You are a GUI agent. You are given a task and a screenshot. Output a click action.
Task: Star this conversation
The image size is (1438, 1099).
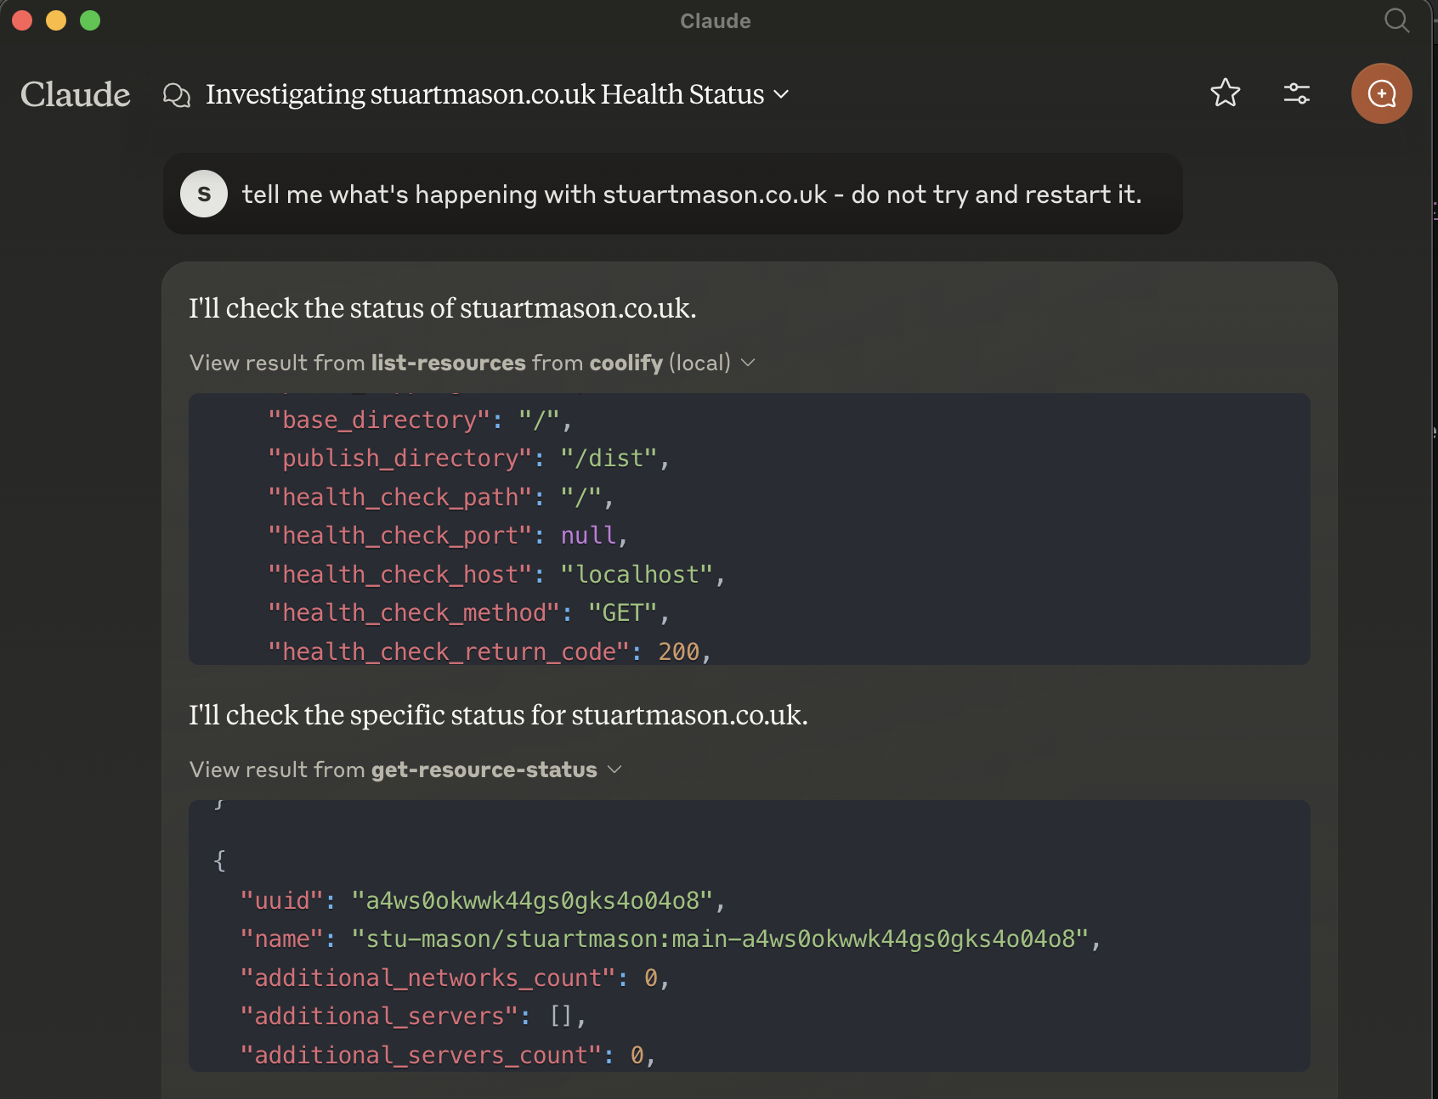1225,93
